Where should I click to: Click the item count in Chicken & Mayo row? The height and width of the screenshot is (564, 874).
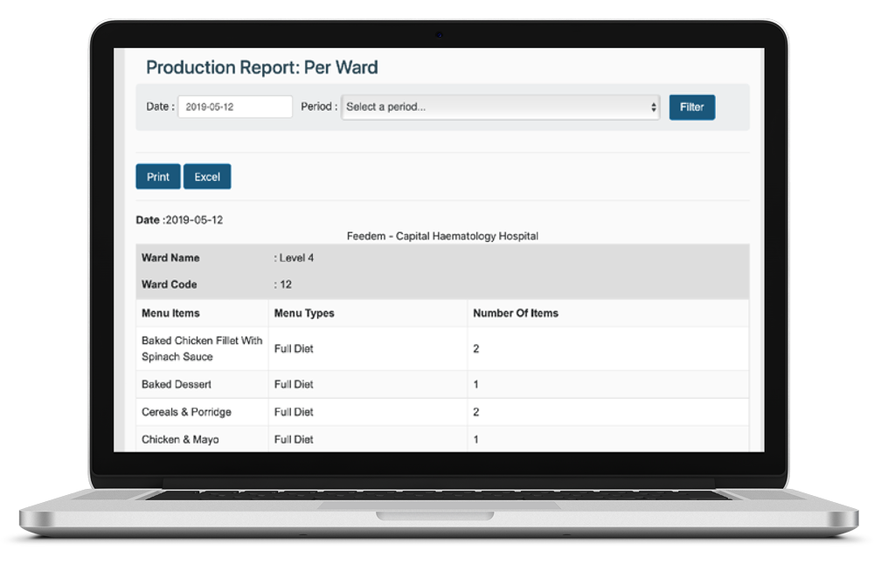pyautogui.click(x=475, y=439)
